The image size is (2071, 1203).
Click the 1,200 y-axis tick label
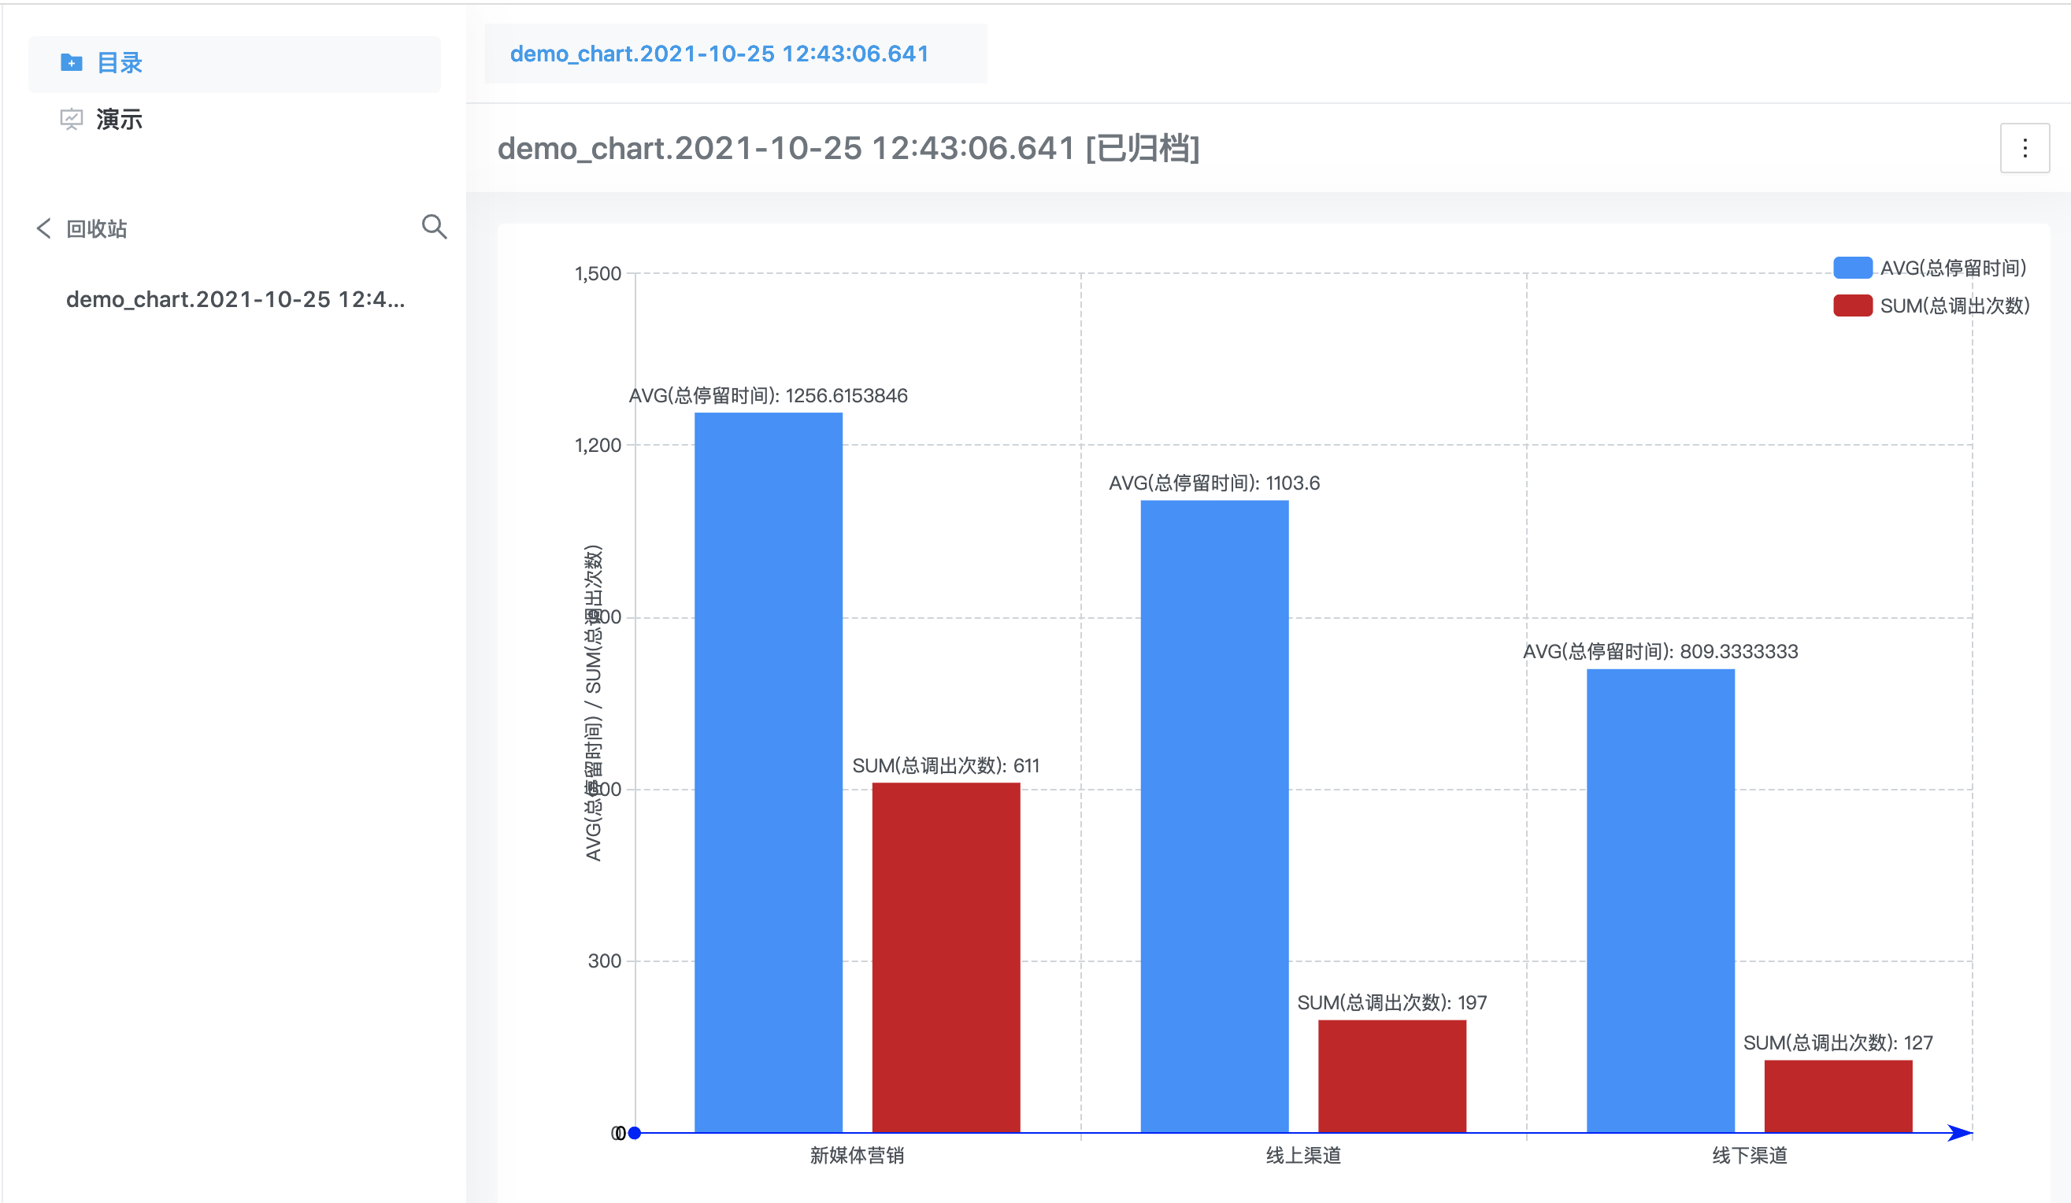coord(598,446)
